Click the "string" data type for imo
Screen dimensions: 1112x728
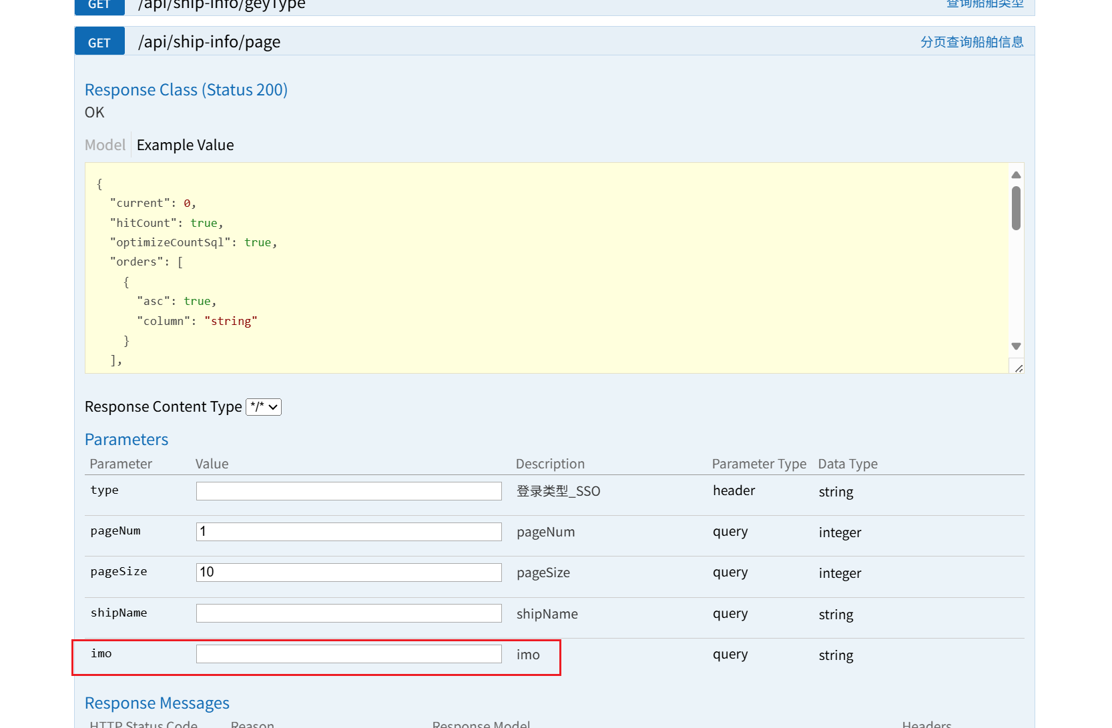click(x=836, y=655)
